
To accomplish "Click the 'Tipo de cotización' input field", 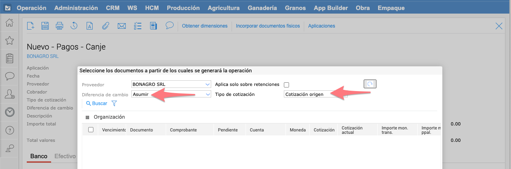I will pyautogui.click(x=315, y=94).
